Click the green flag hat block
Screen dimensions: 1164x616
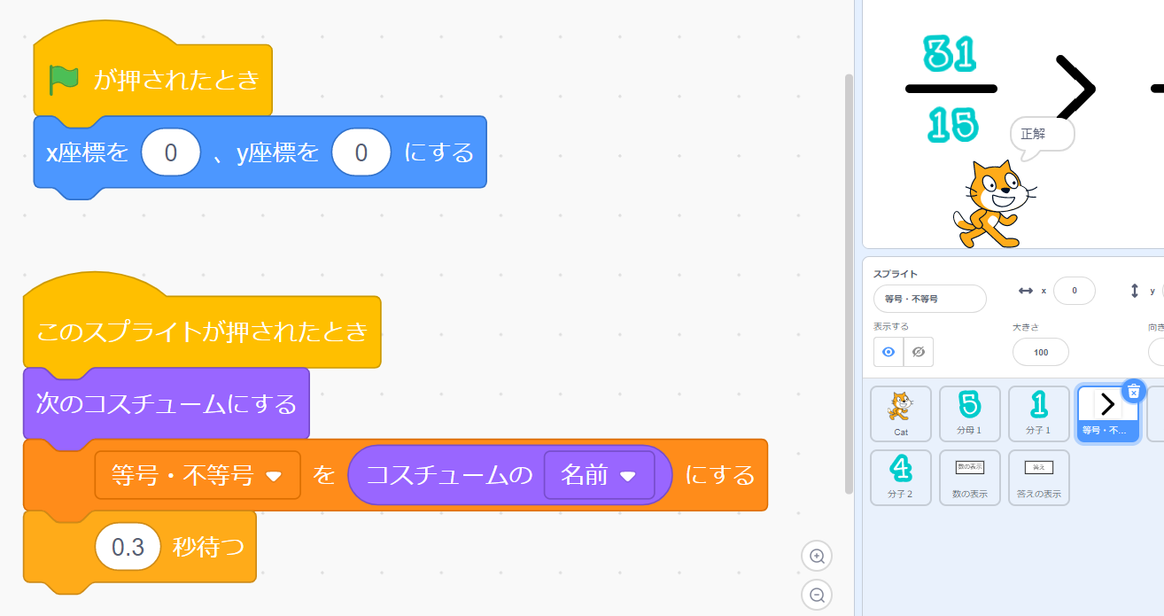coord(151,78)
